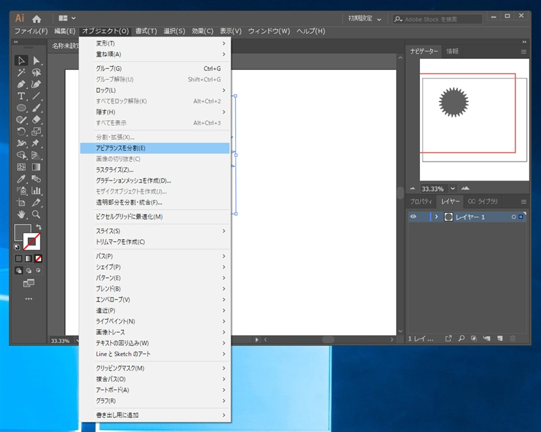Pick the Eraser tool
This screenshot has height=432, width=541.
tap(37, 120)
